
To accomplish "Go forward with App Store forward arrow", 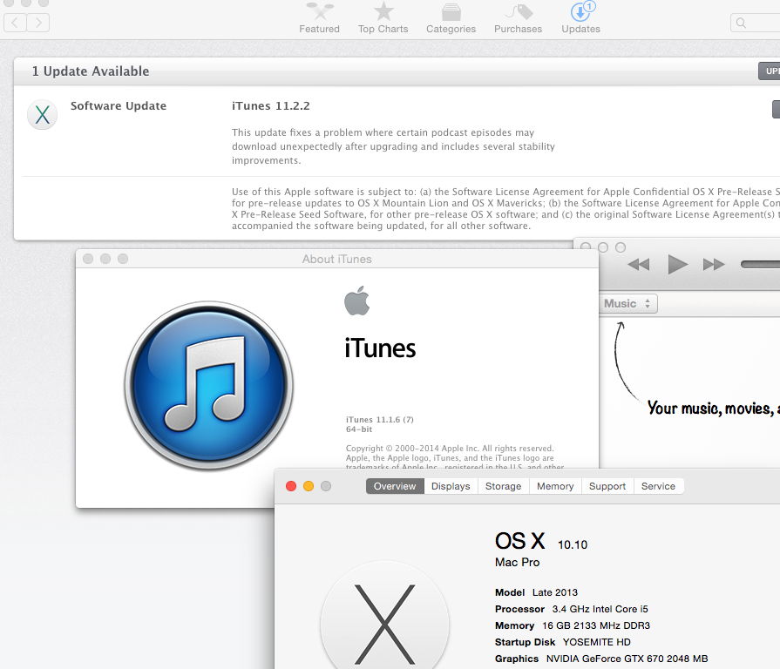I will click(37, 23).
